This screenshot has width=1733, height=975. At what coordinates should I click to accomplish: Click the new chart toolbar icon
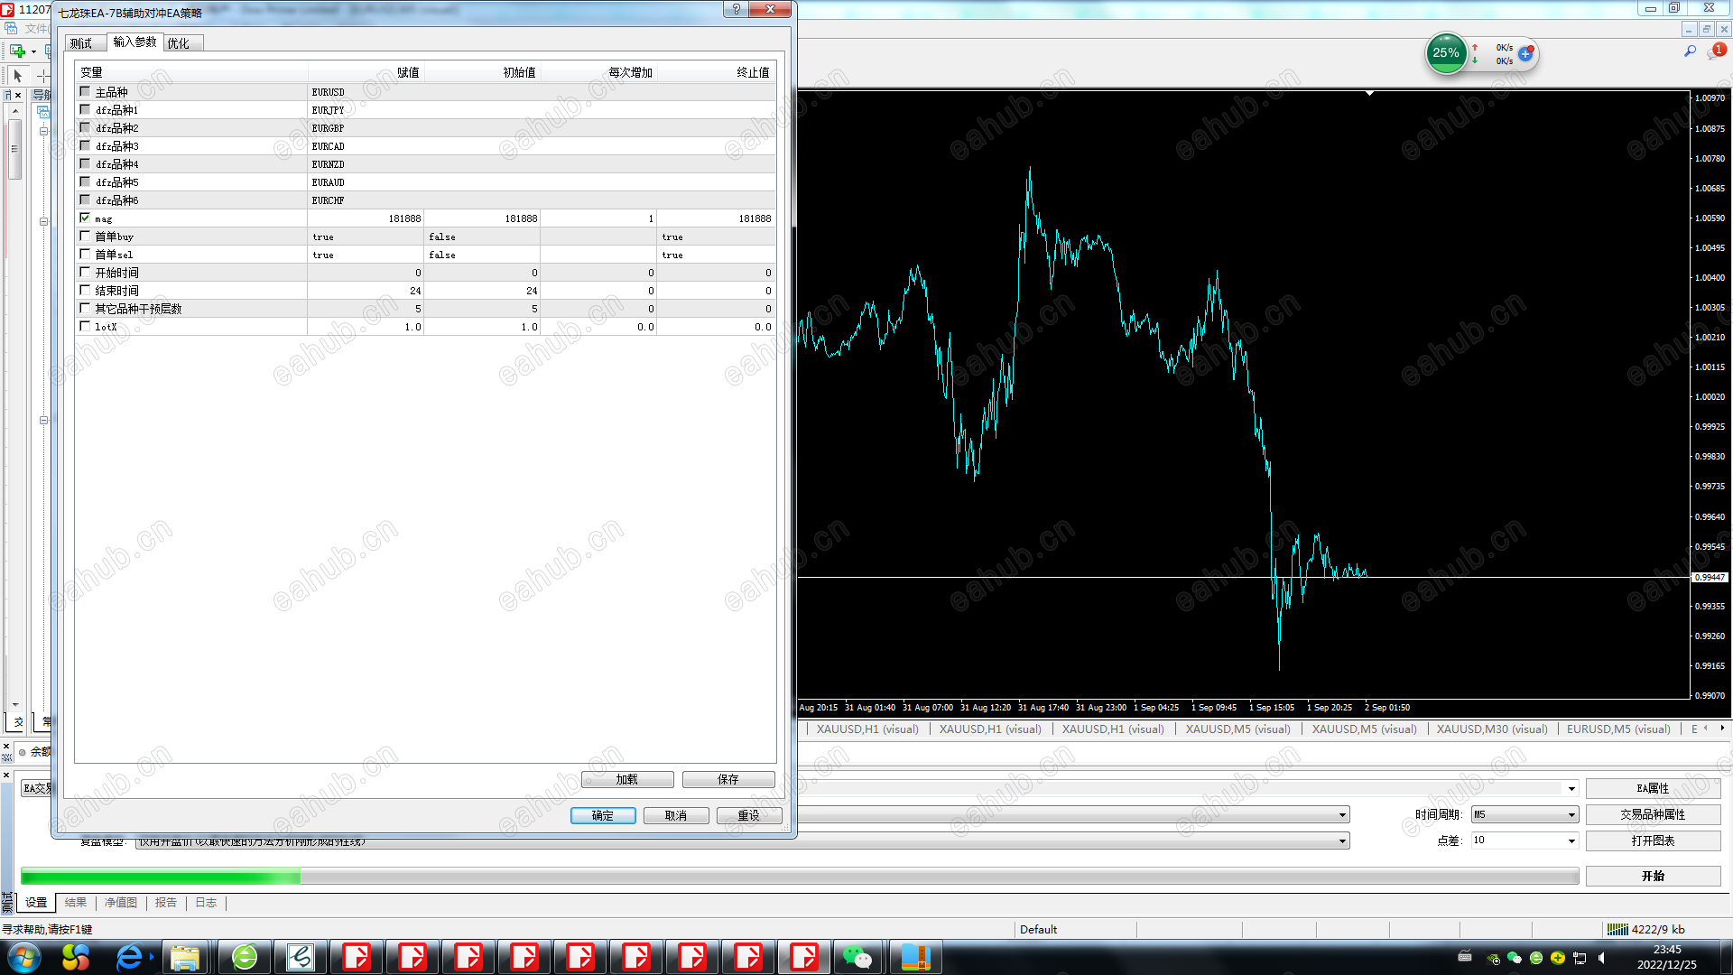coord(16,51)
